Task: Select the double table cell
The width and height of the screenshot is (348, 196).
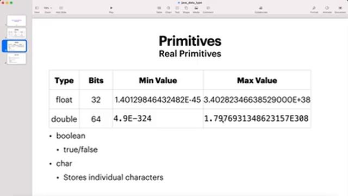Action: coord(64,119)
